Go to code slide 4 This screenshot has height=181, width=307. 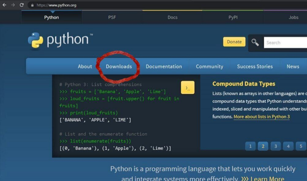click(288, 146)
